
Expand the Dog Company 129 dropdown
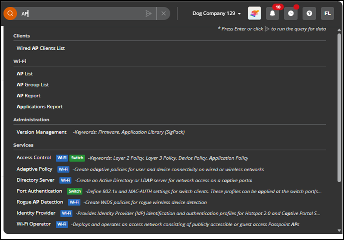(217, 13)
